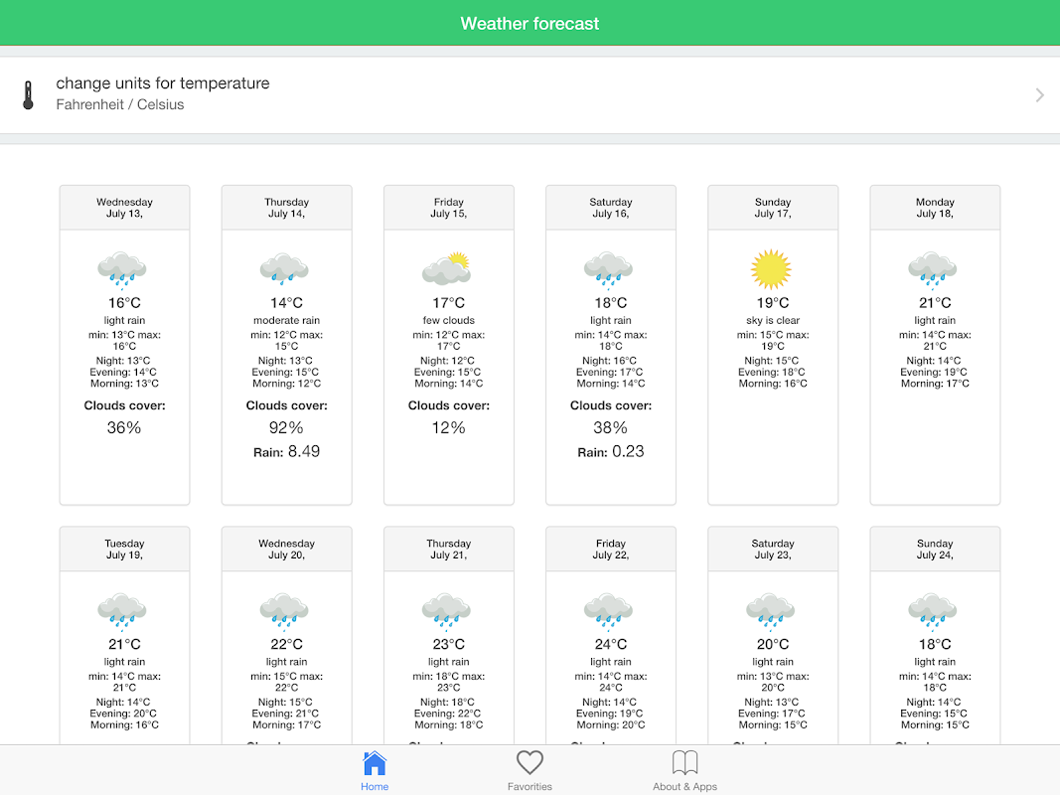Open change units for temperature setting
This screenshot has height=795, width=1060.
[x=530, y=95]
